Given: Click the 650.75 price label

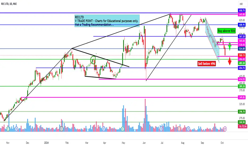Looking at the screenshot, I should click(x=242, y=11).
